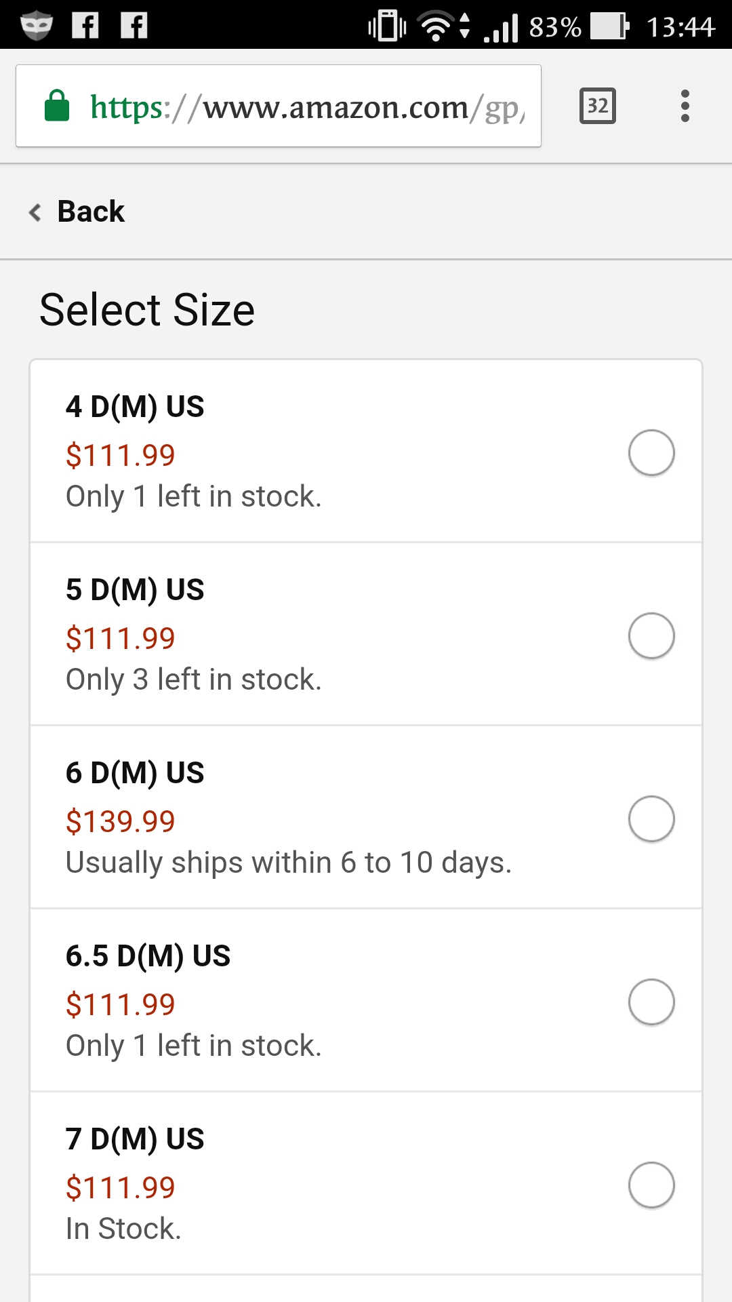The width and height of the screenshot is (732, 1302).
Task: Select the 5 D(M) US radio button
Action: click(651, 636)
